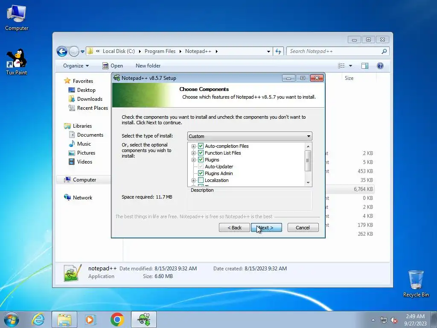The height and width of the screenshot is (328, 437).
Task: Expand the Plugins tree node
Action: click(193, 160)
